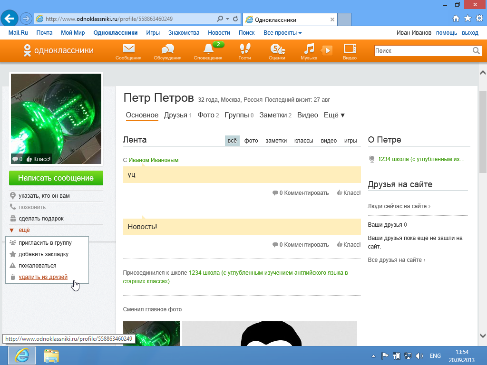Click the ENG language indicator
The image size is (487, 365).
pyautogui.click(x=435, y=356)
